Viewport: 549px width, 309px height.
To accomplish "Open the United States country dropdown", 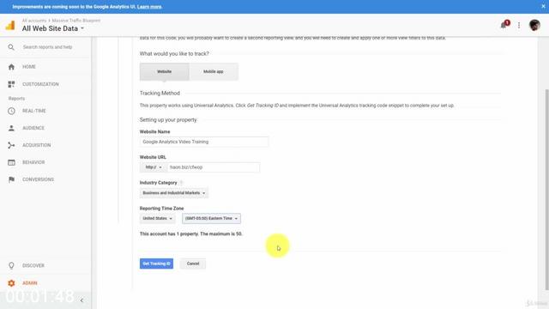I will click(x=158, y=219).
